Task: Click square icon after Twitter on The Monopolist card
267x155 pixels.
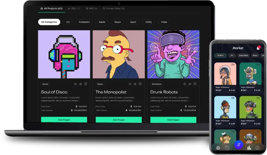Action: (x=140, y=84)
